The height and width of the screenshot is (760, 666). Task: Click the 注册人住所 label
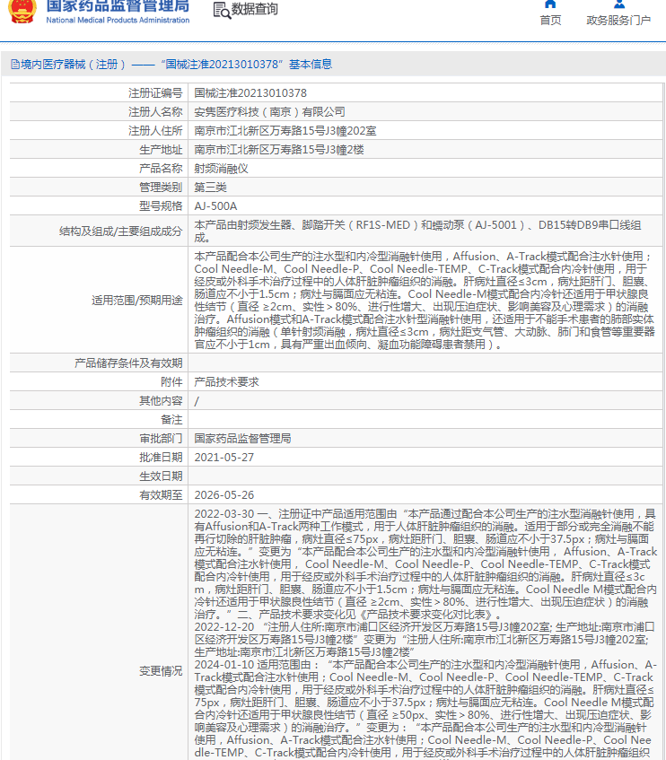(x=155, y=131)
